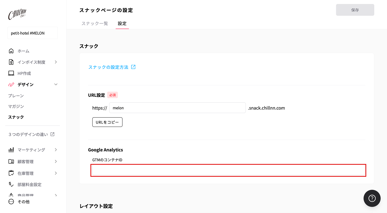Expand the マーケティング submenu arrow
Image resolution: width=387 pixels, height=213 pixels.
pyautogui.click(x=56, y=150)
